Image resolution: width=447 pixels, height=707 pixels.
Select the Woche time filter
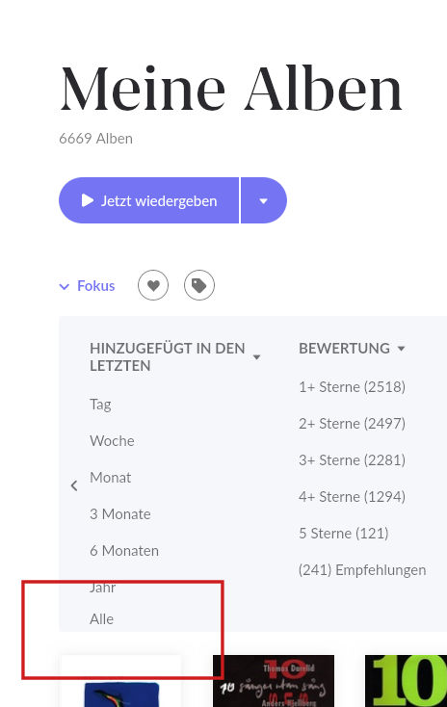[x=112, y=440]
